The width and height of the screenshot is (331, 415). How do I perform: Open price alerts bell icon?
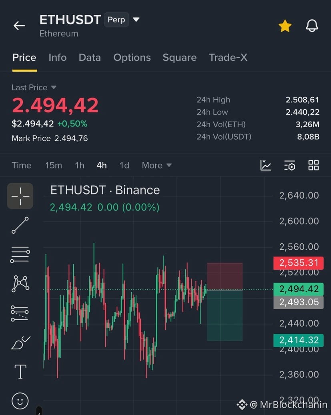312,26
